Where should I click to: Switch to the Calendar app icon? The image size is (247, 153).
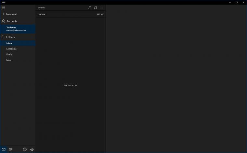11,149
